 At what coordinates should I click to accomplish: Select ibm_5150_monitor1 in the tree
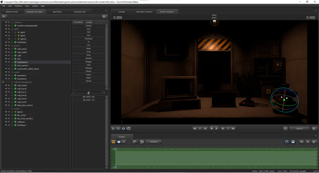coord(25,119)
